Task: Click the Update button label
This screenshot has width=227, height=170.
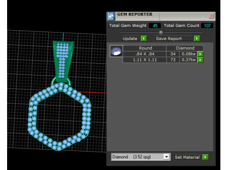Action: pyautogui.click(x=130, y=39)
